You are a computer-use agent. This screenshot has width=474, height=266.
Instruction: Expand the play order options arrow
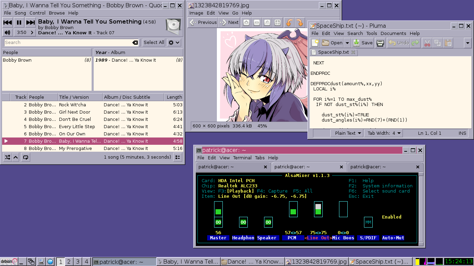tap(16, 157)
